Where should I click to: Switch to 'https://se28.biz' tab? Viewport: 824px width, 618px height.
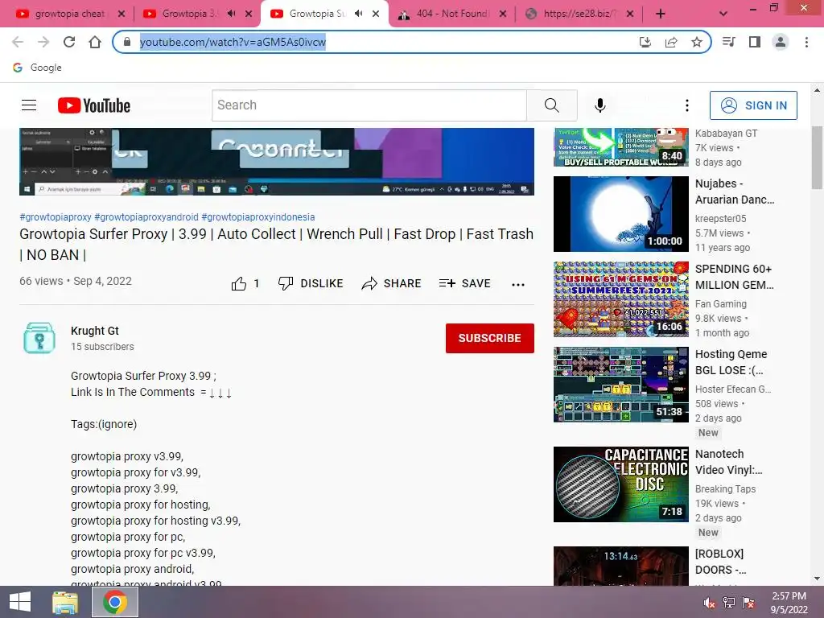point(580,14)
